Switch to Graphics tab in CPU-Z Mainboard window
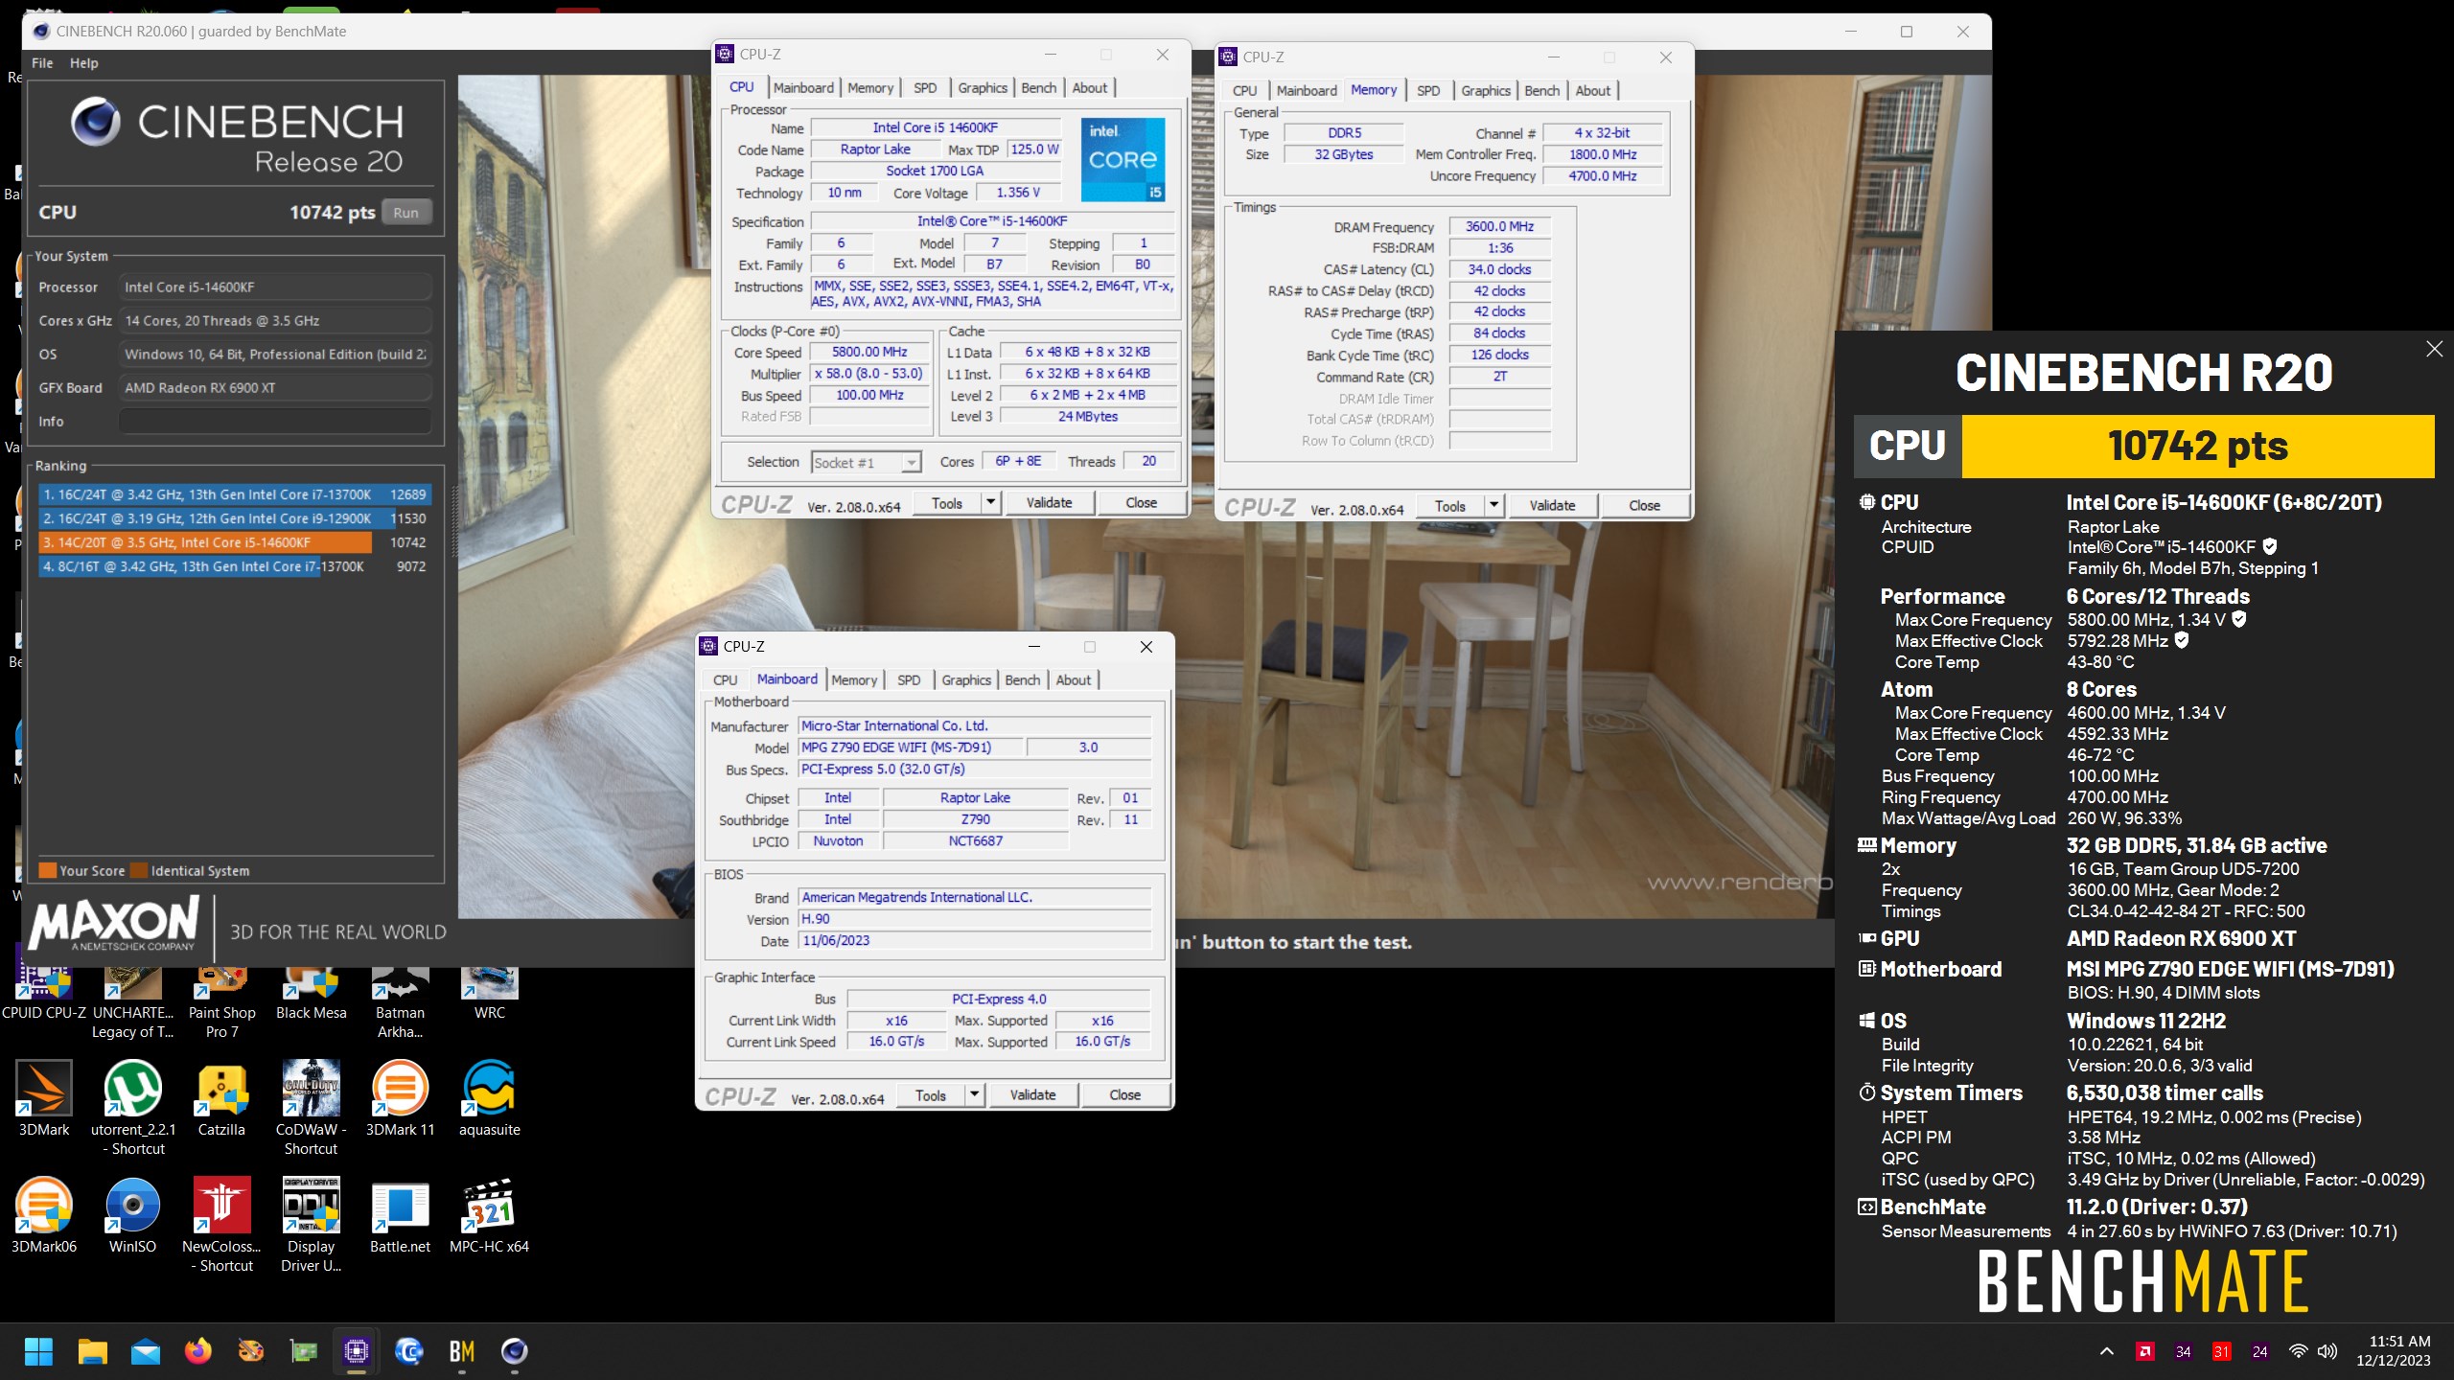 pyautogui.click(x=966, y=679)
